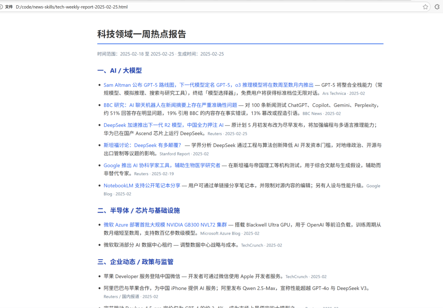Open the NotebookLM public notebook sharing link
The image size is (443, 308).
click(142, 185)
